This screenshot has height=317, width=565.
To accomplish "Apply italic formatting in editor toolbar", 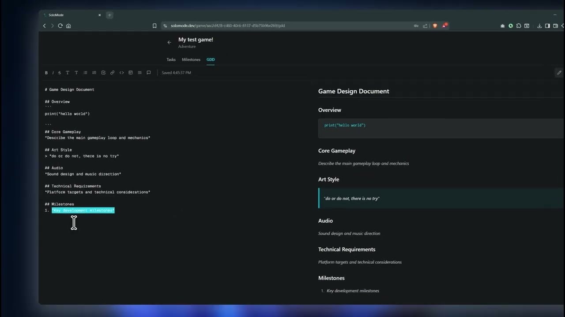I will 53,73.
